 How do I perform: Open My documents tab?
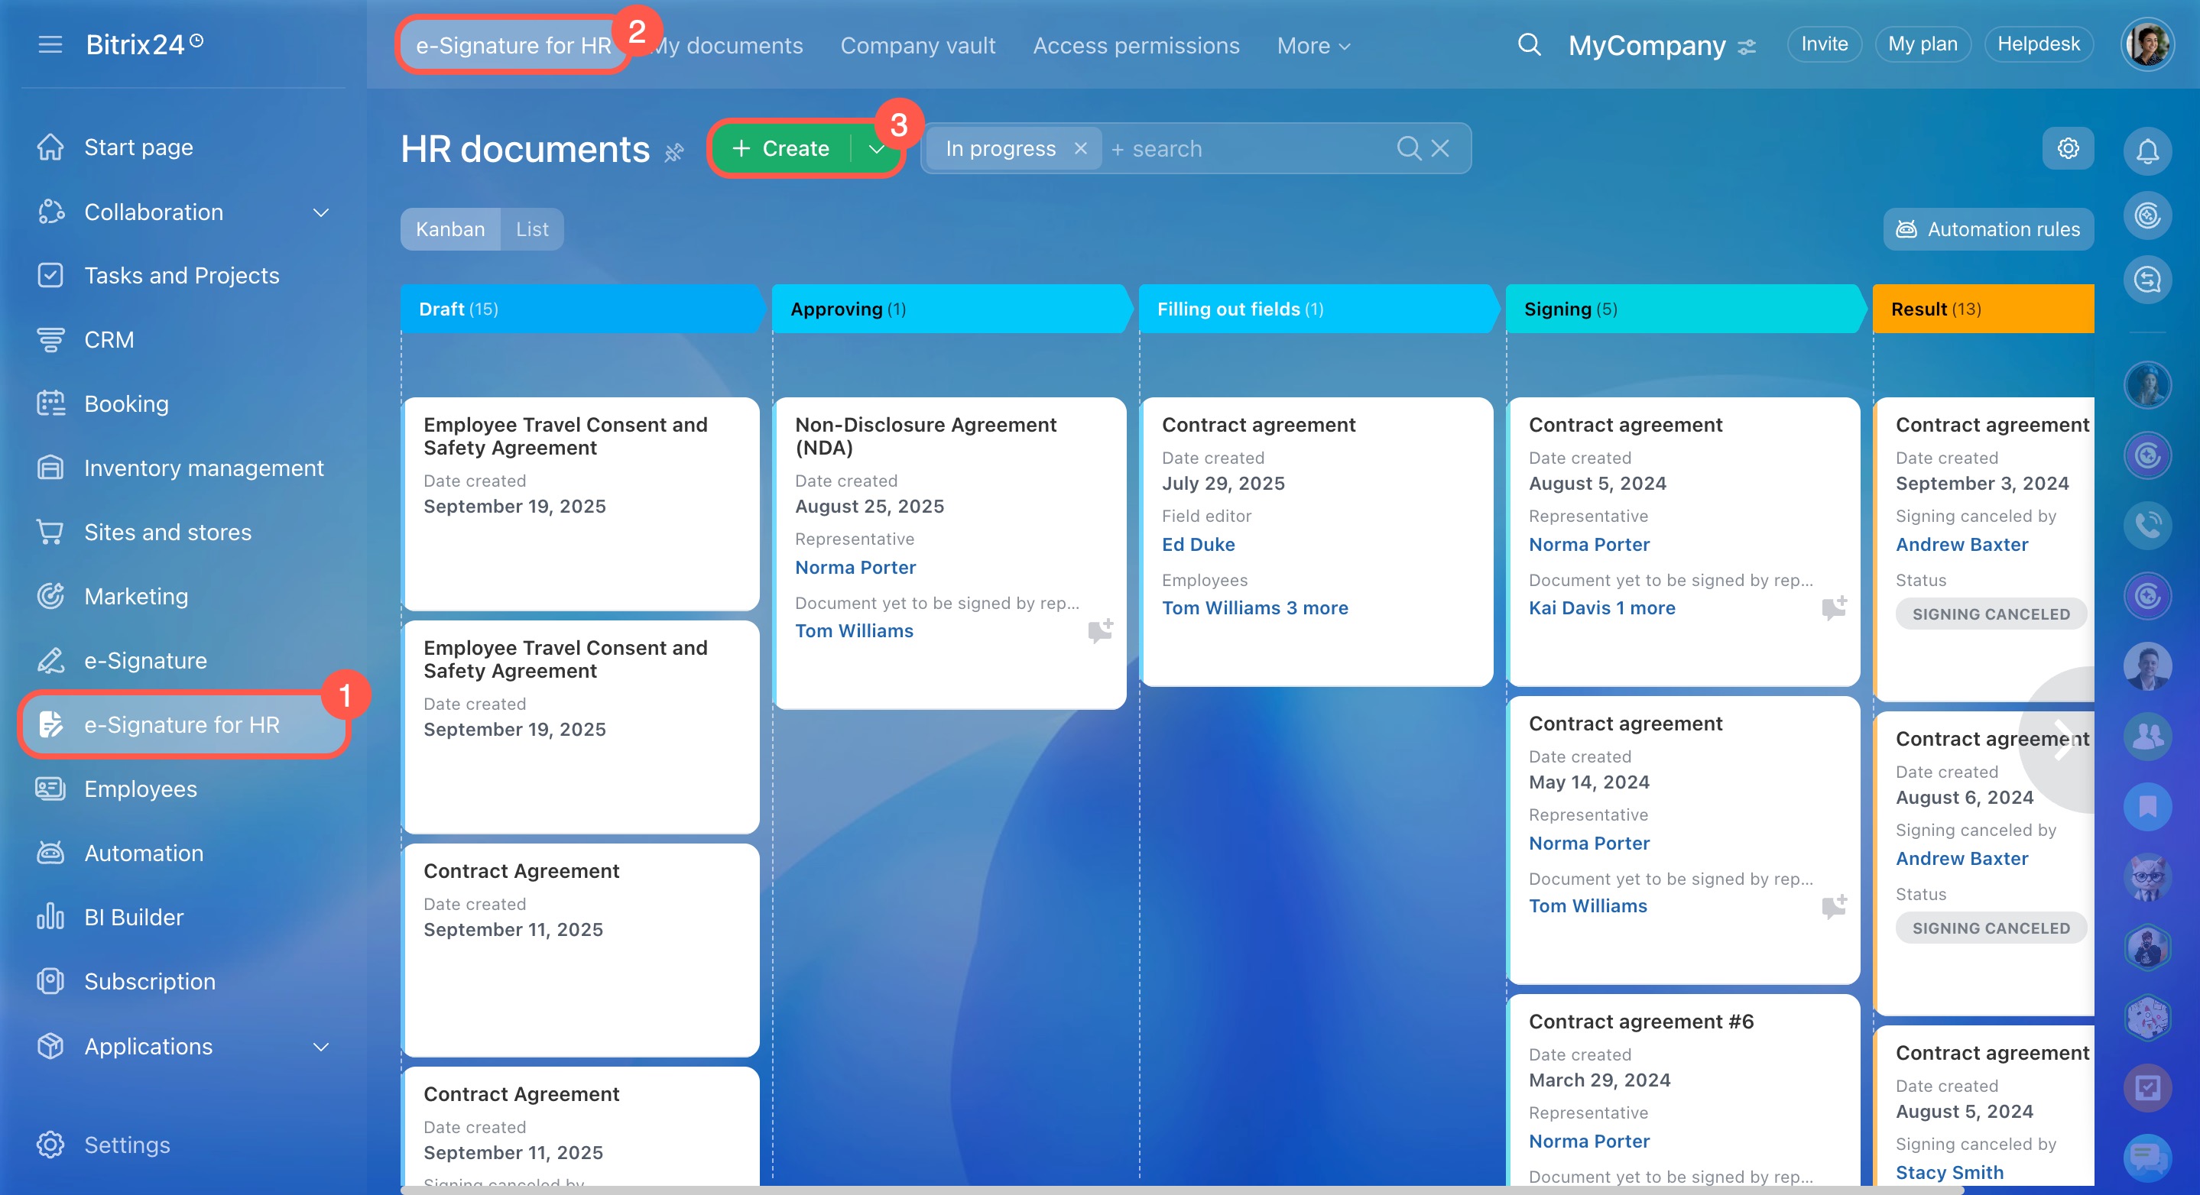click(727, 45)
